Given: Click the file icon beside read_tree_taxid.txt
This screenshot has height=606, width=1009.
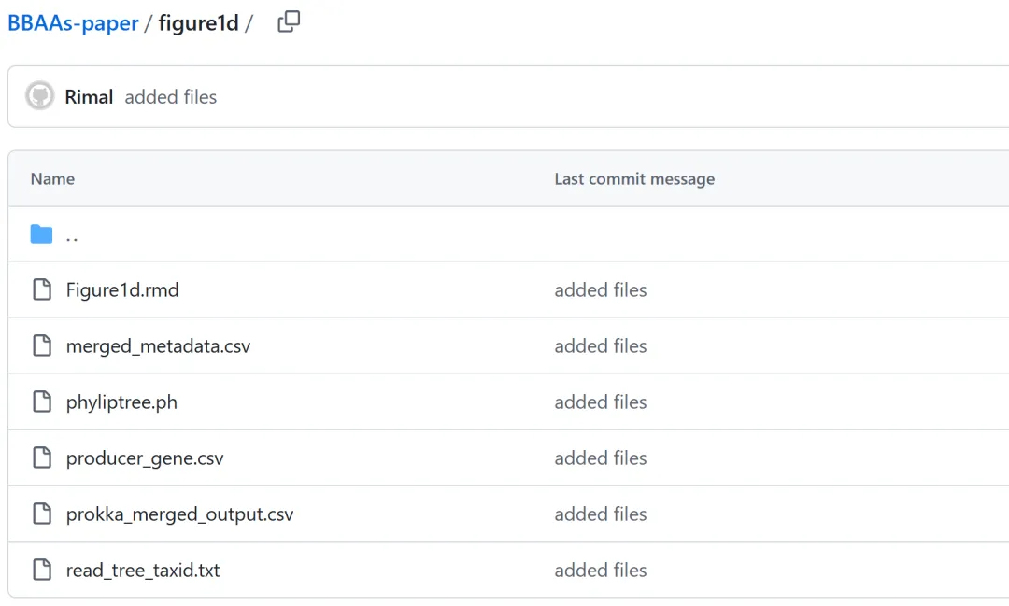Looking at the screenshot, I should 41,571.
